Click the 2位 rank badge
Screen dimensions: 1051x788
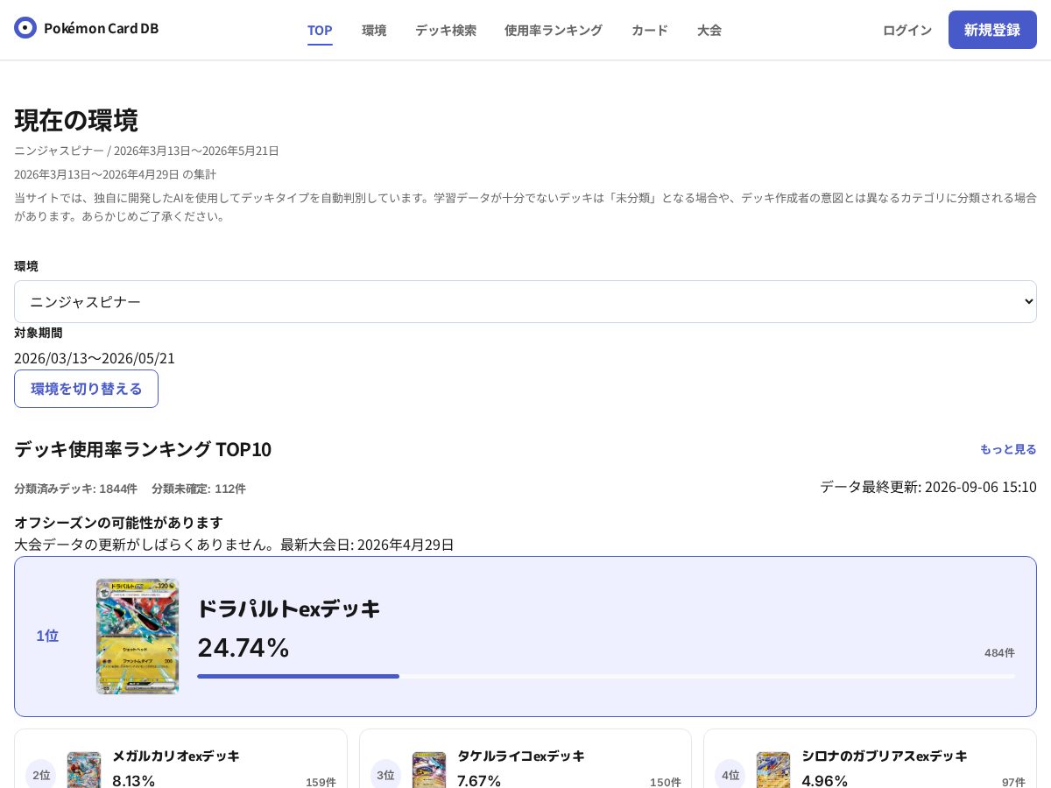[x=41, y=775]
